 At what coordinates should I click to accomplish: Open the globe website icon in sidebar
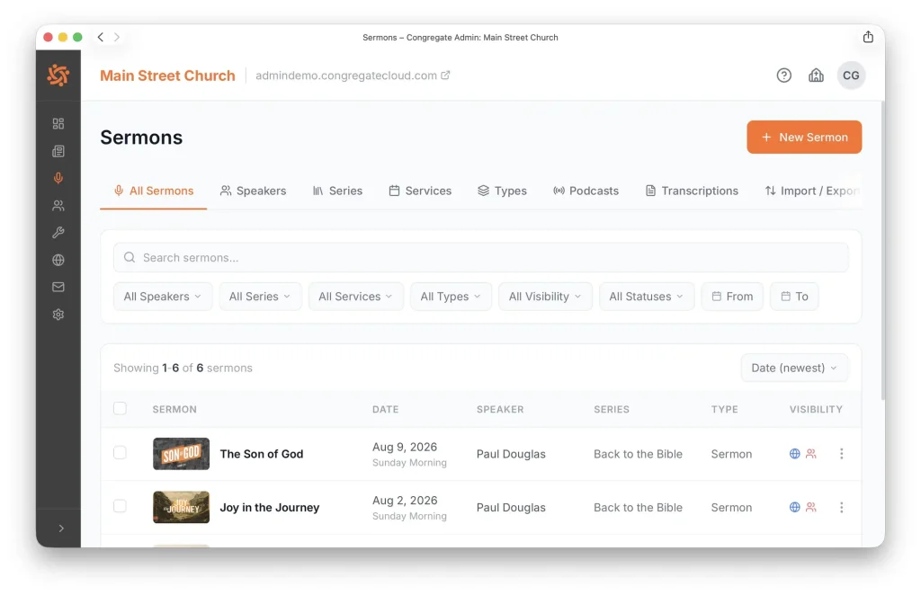pyautogui.click(x=58, y=260)
